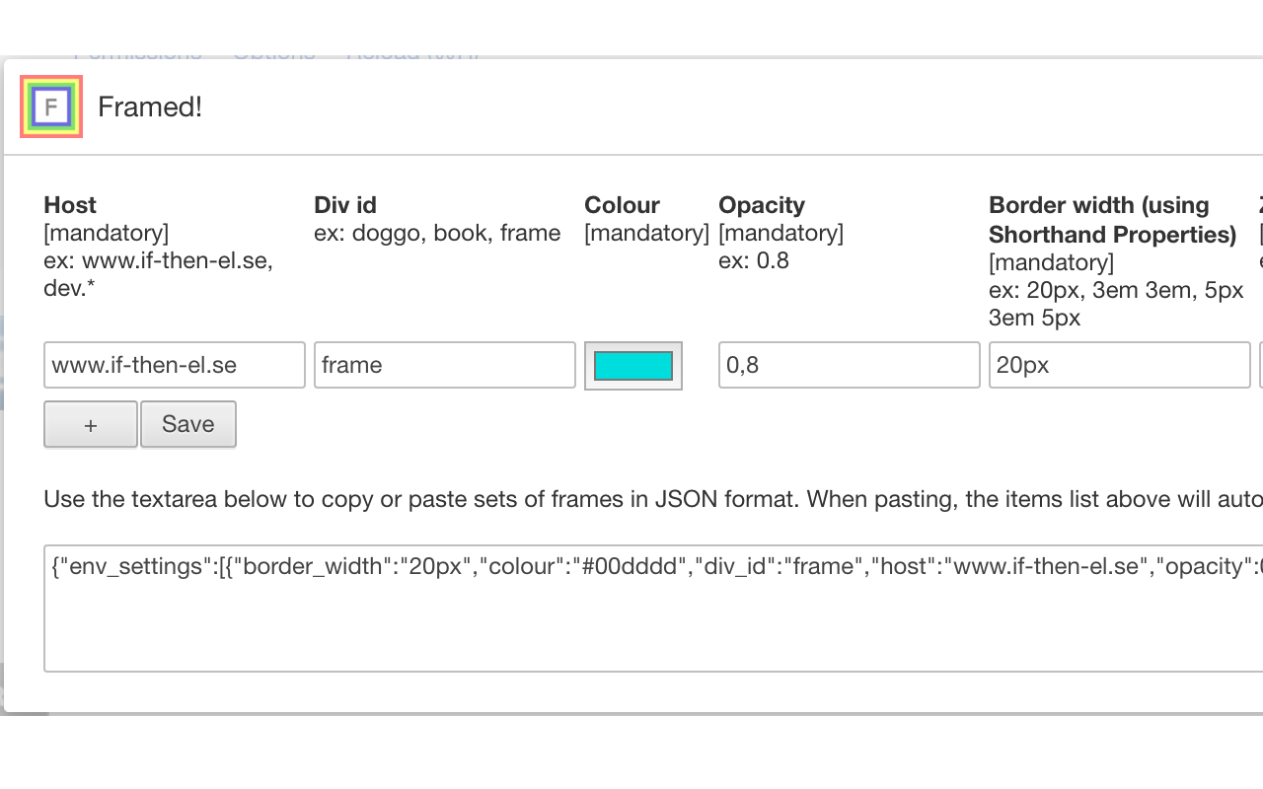Select the Div id field with "frame"
The image size is (1263, 789).
444,365
